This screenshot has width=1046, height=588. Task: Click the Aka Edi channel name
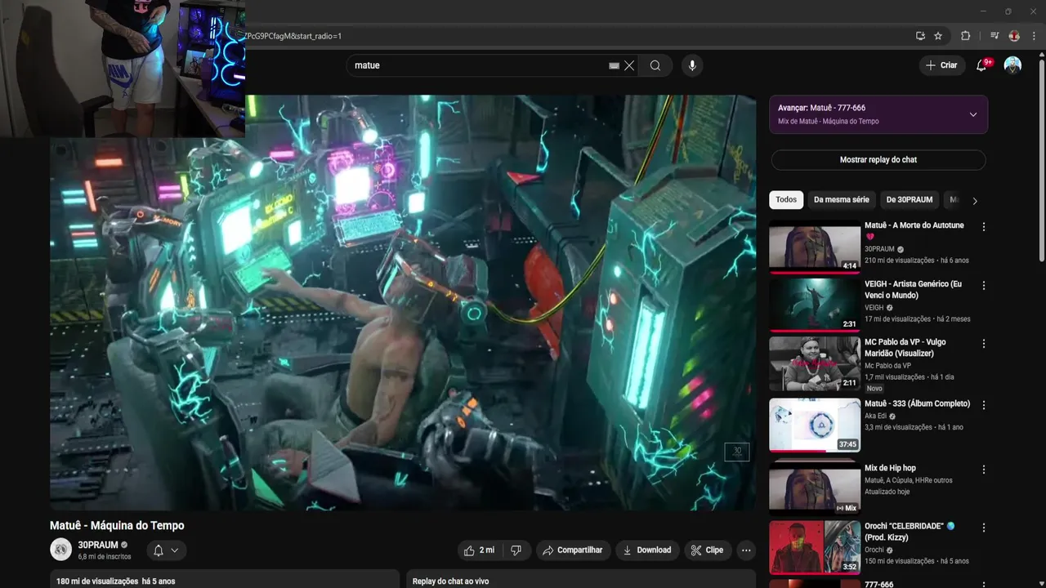[x=876, y=416]
